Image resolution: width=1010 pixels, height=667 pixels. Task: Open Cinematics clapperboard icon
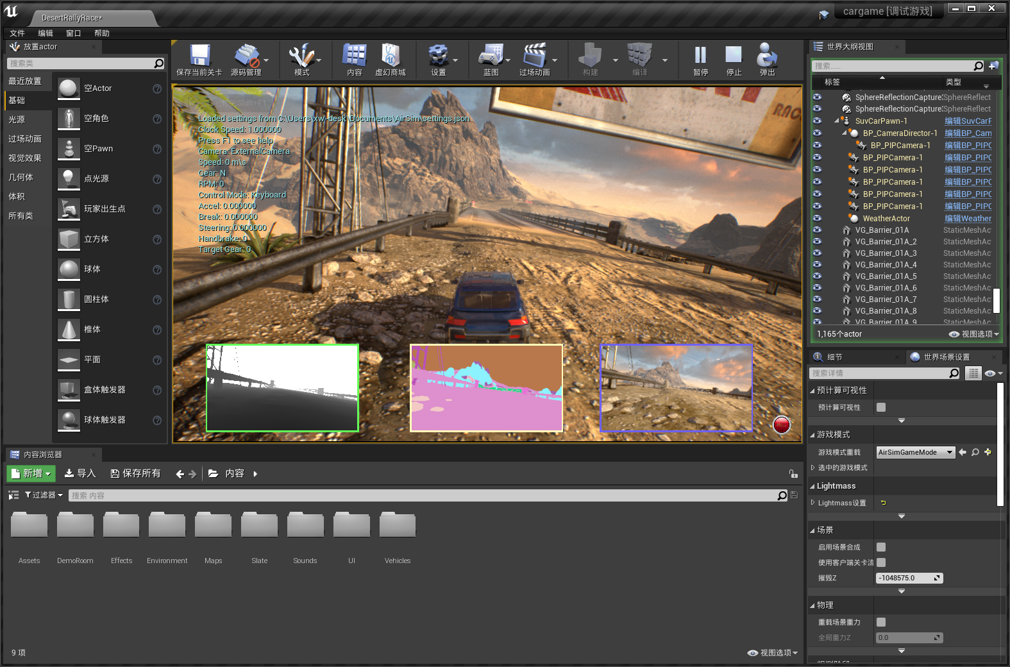(x=534, y=56)
